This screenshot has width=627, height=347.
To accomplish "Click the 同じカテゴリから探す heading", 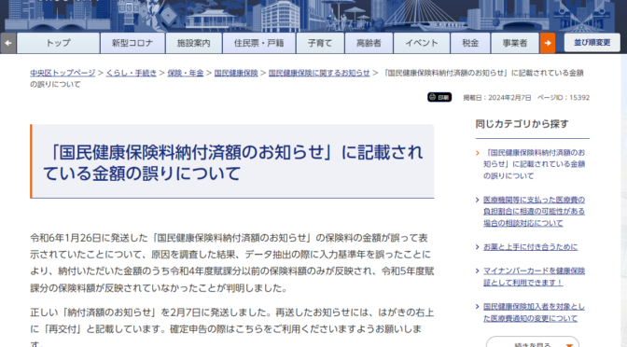I will click(522, 124).
